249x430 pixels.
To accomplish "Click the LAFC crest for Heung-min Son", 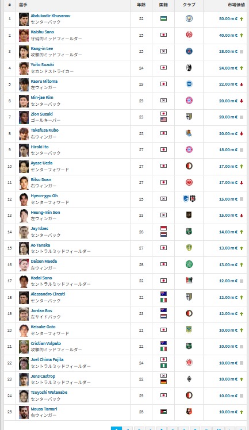I will tap(189, 215).
